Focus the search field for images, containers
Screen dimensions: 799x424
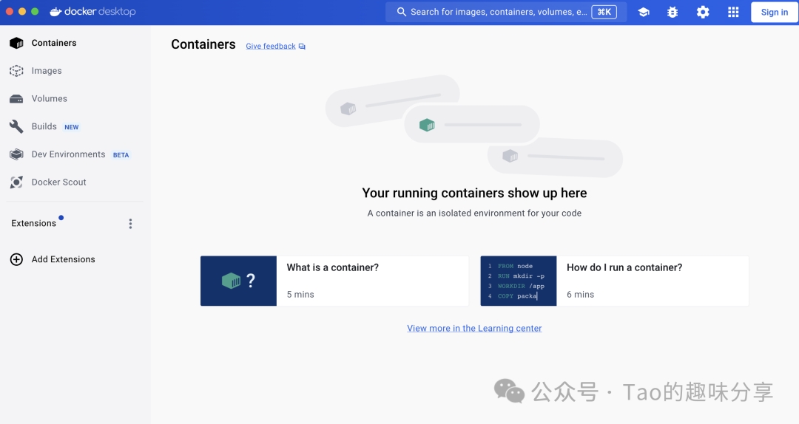pyautogui.click(x=505, y=13)
